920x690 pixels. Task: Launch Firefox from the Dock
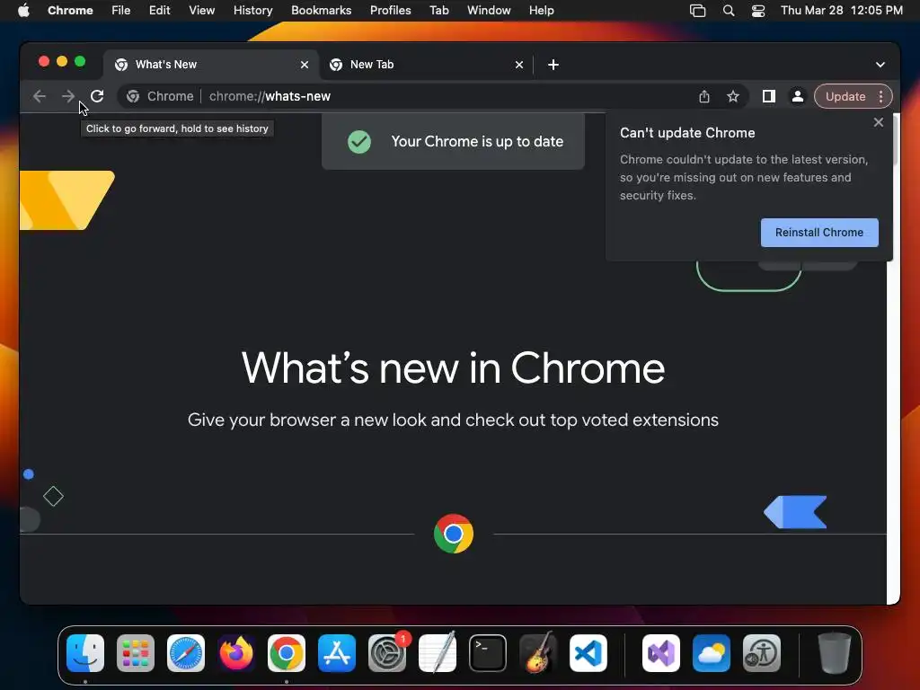(236, 652)
